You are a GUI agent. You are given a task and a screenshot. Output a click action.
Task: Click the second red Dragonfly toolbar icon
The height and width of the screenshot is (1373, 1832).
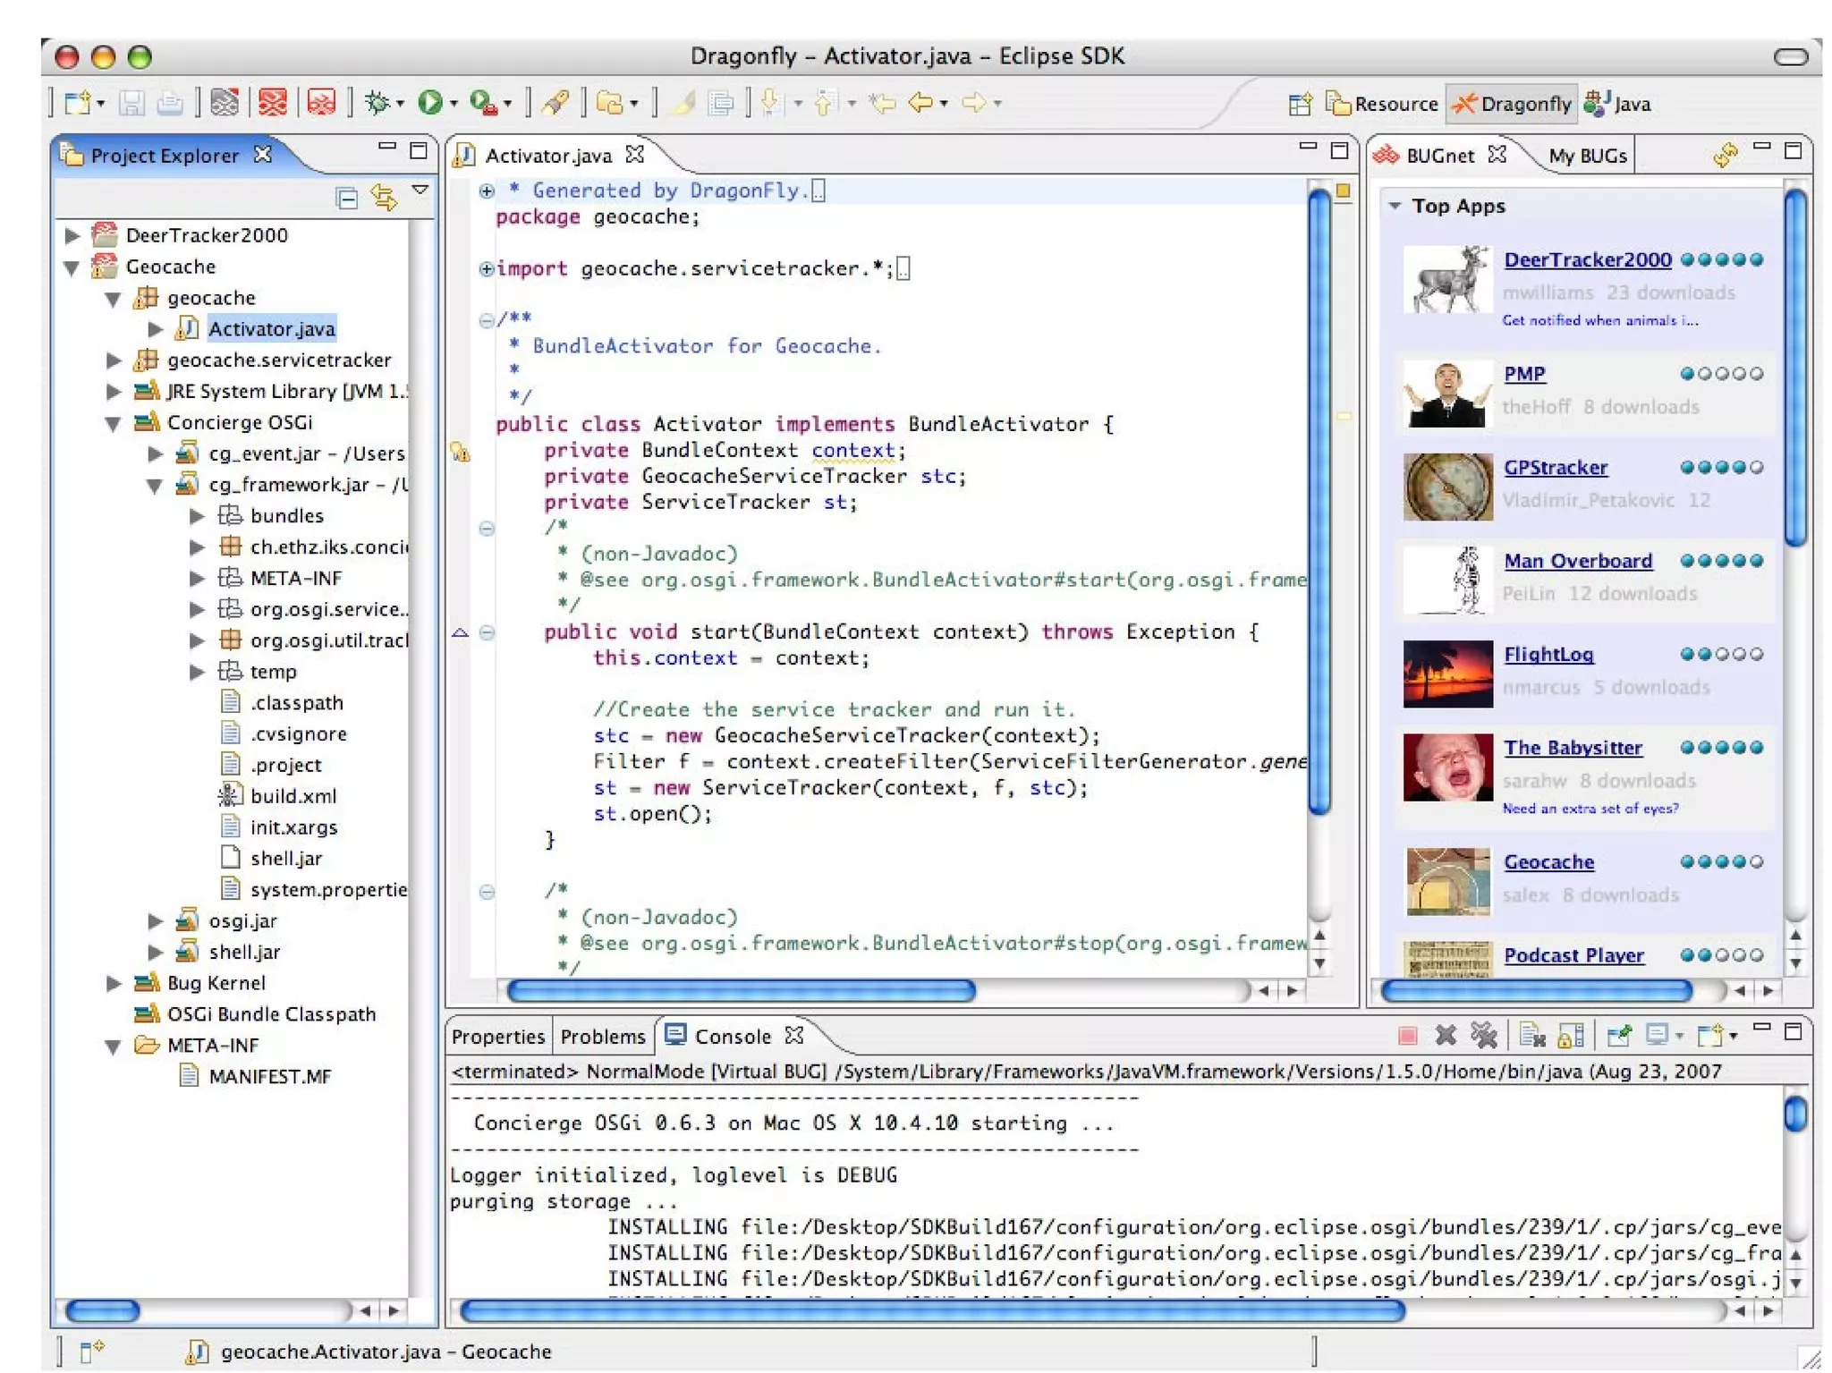(x=320, y=104)
